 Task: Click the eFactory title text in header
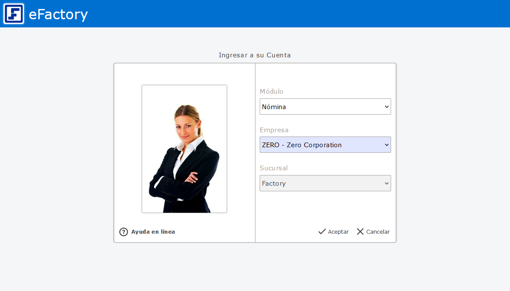point(58,15)
